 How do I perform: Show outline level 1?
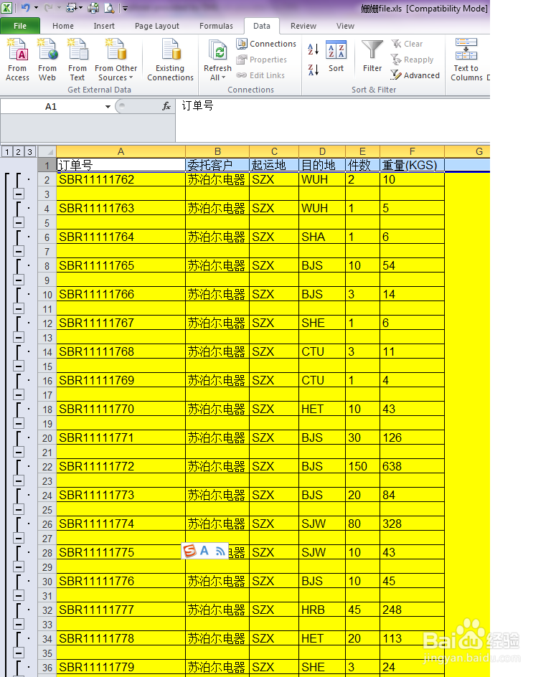pos(7,151)
